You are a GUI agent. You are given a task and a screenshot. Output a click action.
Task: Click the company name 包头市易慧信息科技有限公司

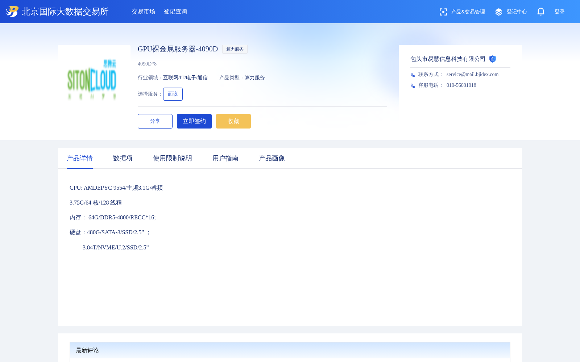tap(448, 59)
